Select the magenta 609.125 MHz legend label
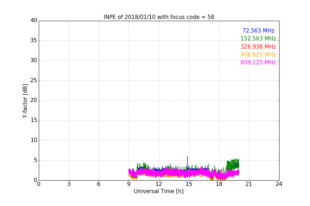 (x=258, y=62)
